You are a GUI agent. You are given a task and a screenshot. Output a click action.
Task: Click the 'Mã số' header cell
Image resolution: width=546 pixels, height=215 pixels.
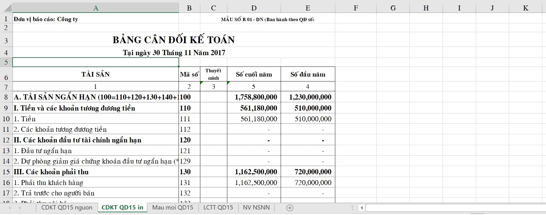click(x=189, y=74)
